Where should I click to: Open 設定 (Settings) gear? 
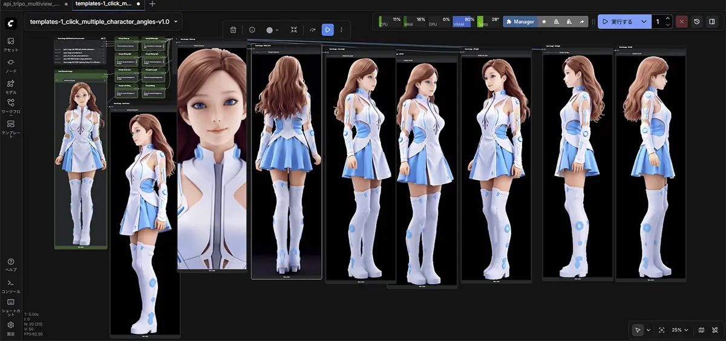point(10,328)
